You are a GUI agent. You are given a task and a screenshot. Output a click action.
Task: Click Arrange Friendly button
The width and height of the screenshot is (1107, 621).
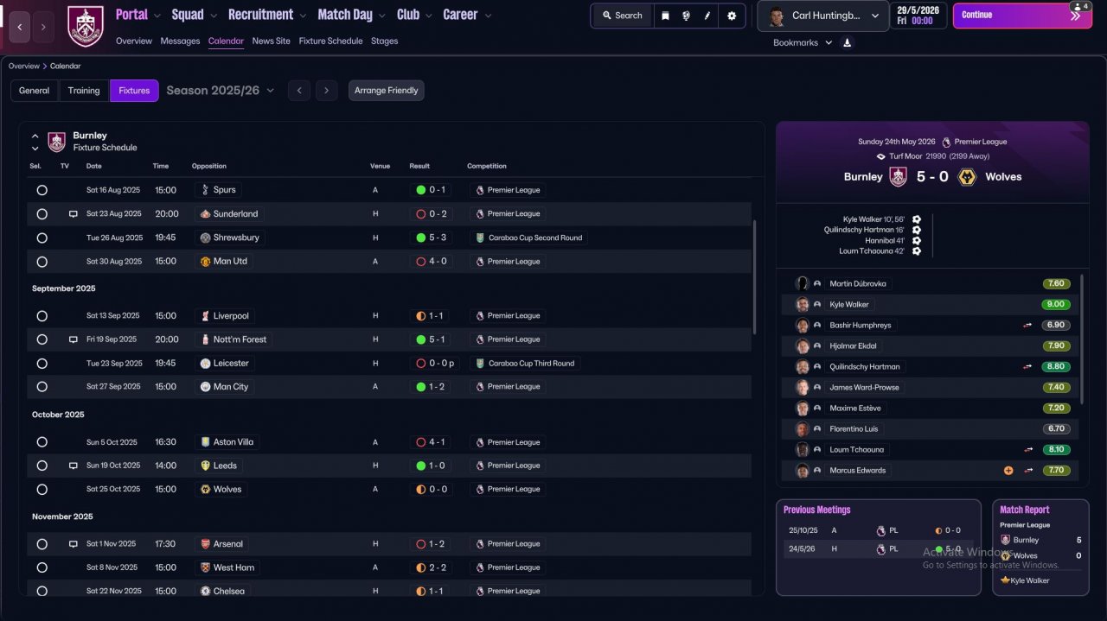386,91
